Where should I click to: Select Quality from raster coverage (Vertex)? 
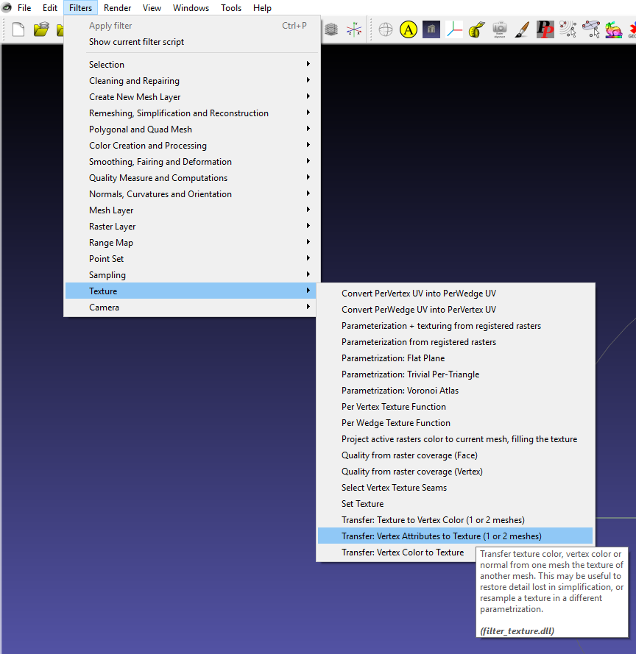[x=456, y=472]
